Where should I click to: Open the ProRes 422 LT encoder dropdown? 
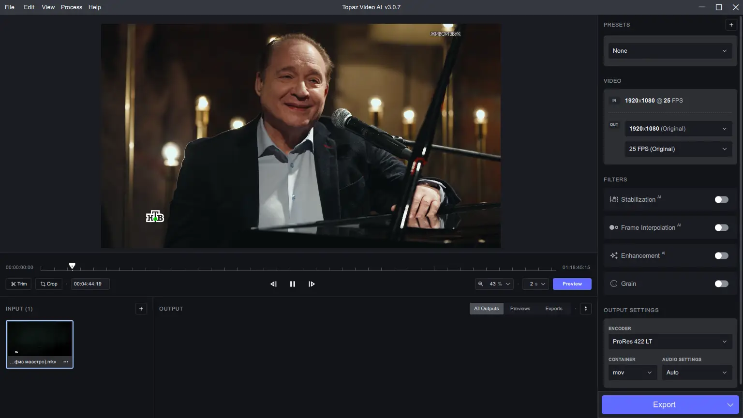point(670,341)
